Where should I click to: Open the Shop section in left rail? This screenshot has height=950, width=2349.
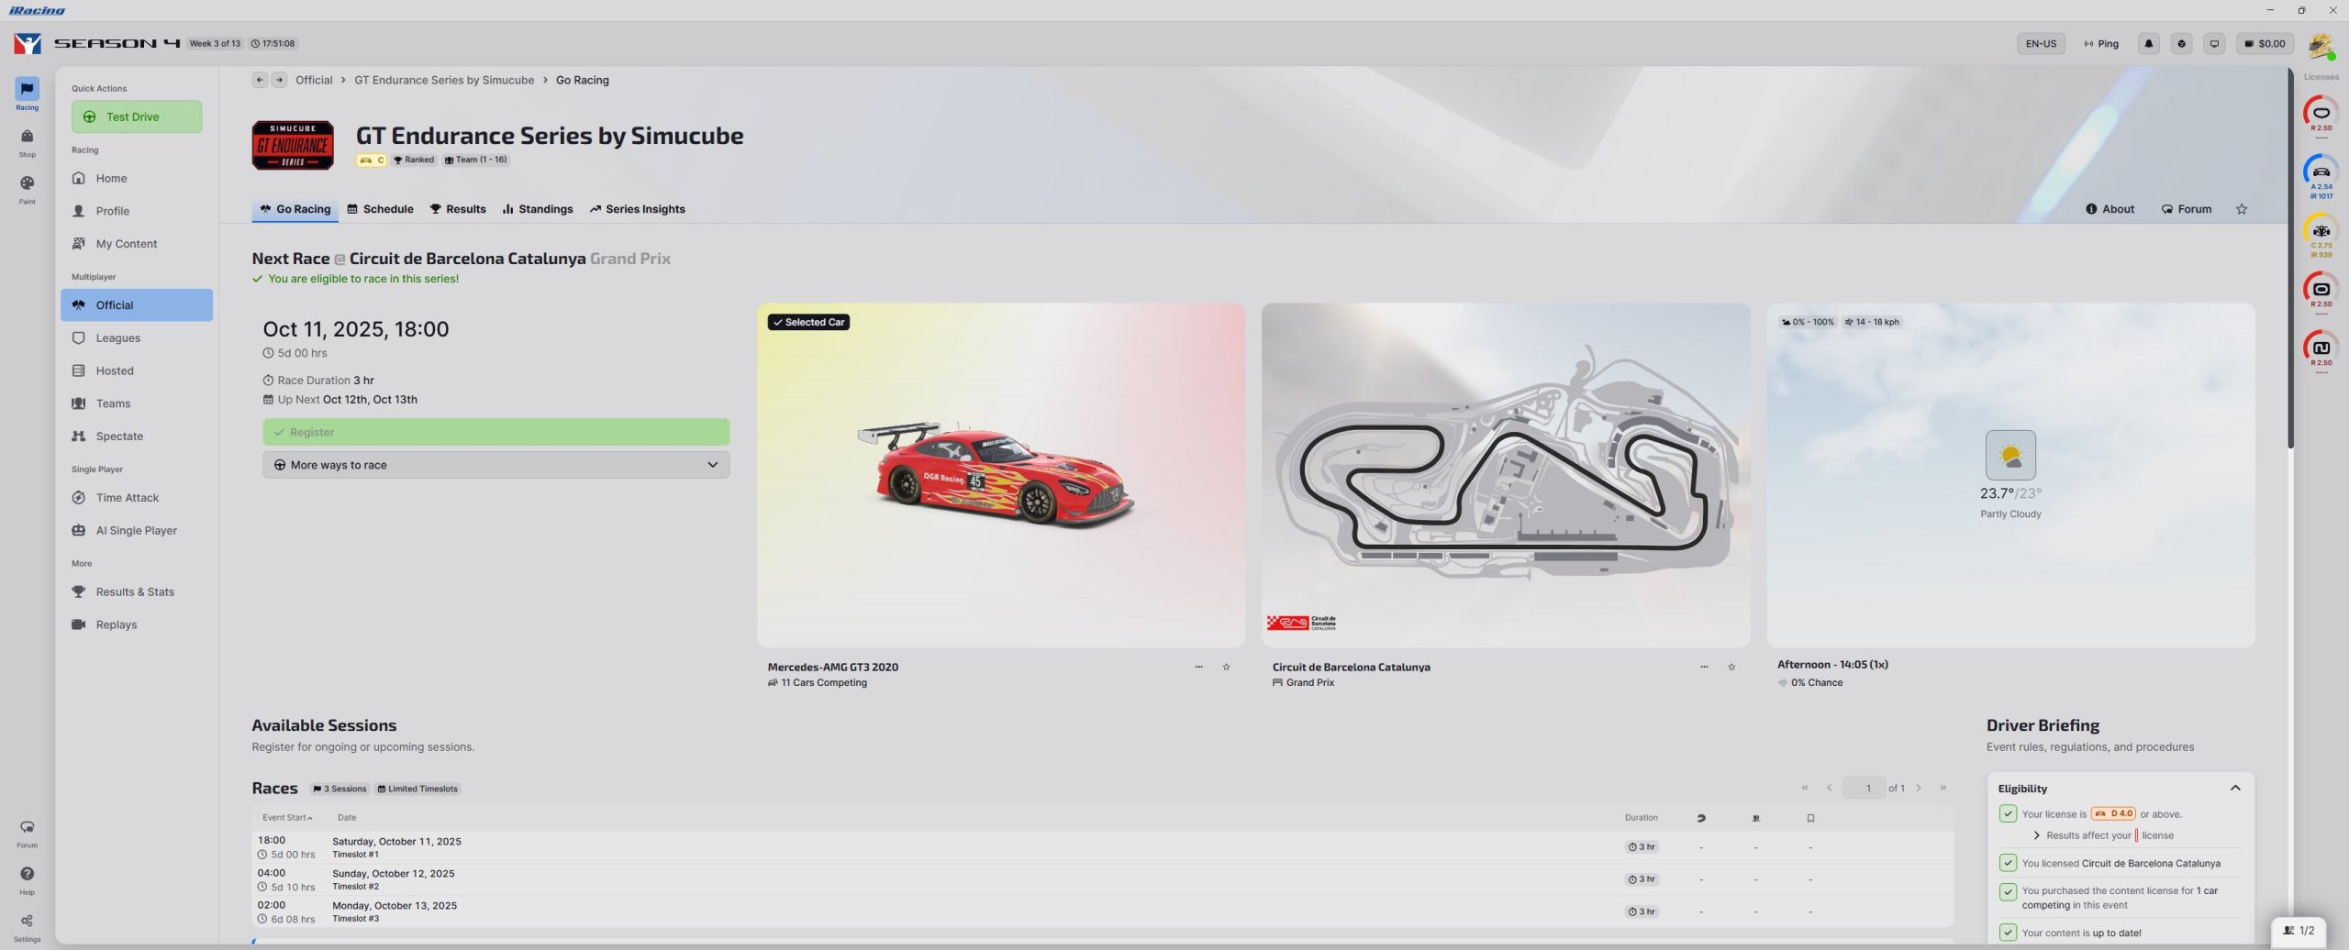[27, 141]
